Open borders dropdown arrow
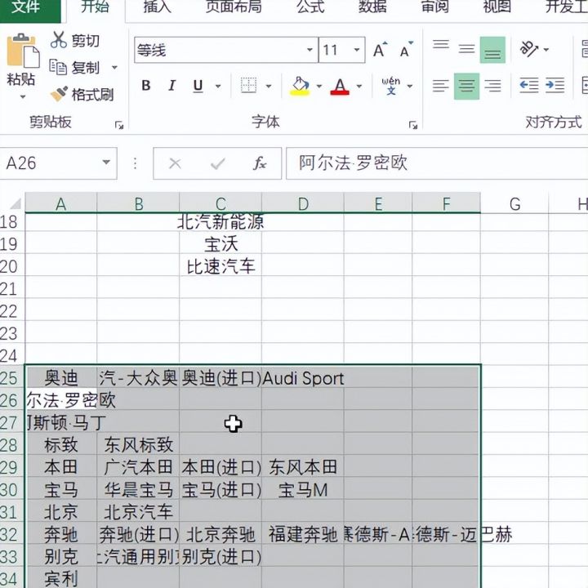Screen dimensions: 588x588 [x=269, y=87]
